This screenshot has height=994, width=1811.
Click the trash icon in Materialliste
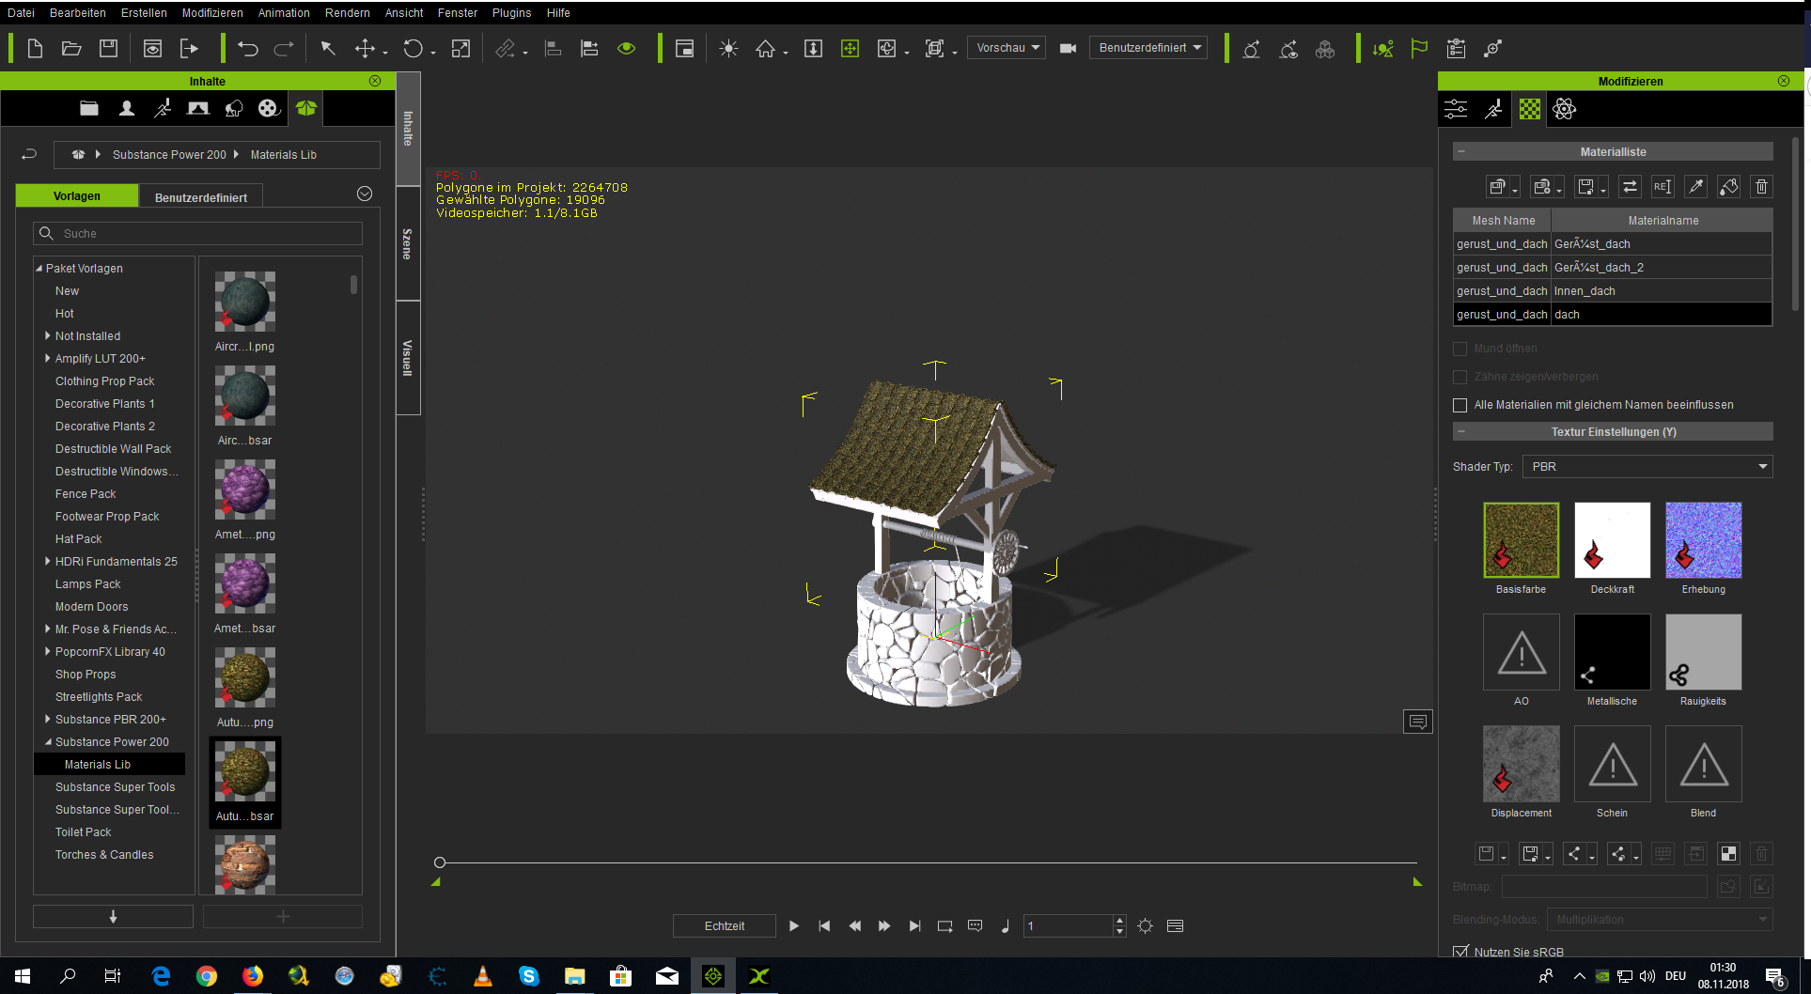tap(1762, 187)
